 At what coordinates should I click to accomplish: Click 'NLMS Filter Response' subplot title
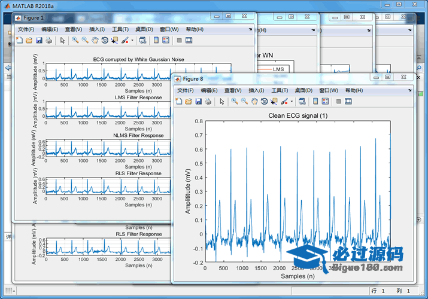point(138,136)
